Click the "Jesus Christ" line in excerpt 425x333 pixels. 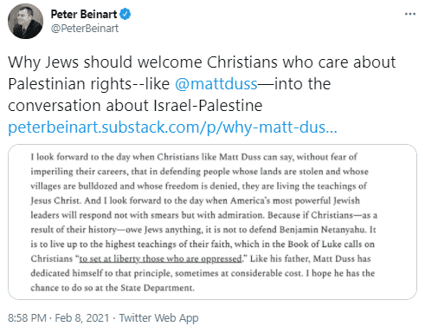(x=195, y=200)
